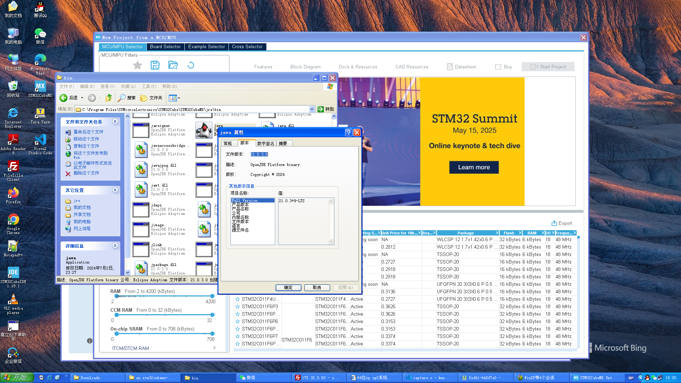This screenshot has width=681, height=383.
Task: Click the load search folder icon in MCU/MPU Filters
Action: point(173,65)
